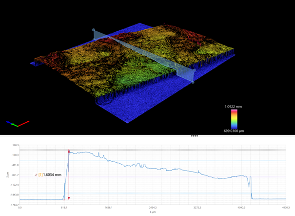Image resolution: width=295 pixels, height=216 pixels.
Task: Select the top arrowhead of the red measurement
Action: point(69,151)
